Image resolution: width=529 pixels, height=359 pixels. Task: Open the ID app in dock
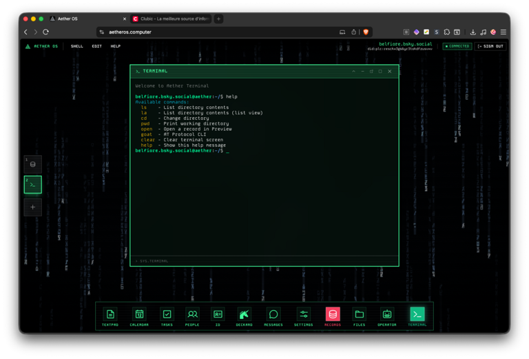tap(218, 317)
